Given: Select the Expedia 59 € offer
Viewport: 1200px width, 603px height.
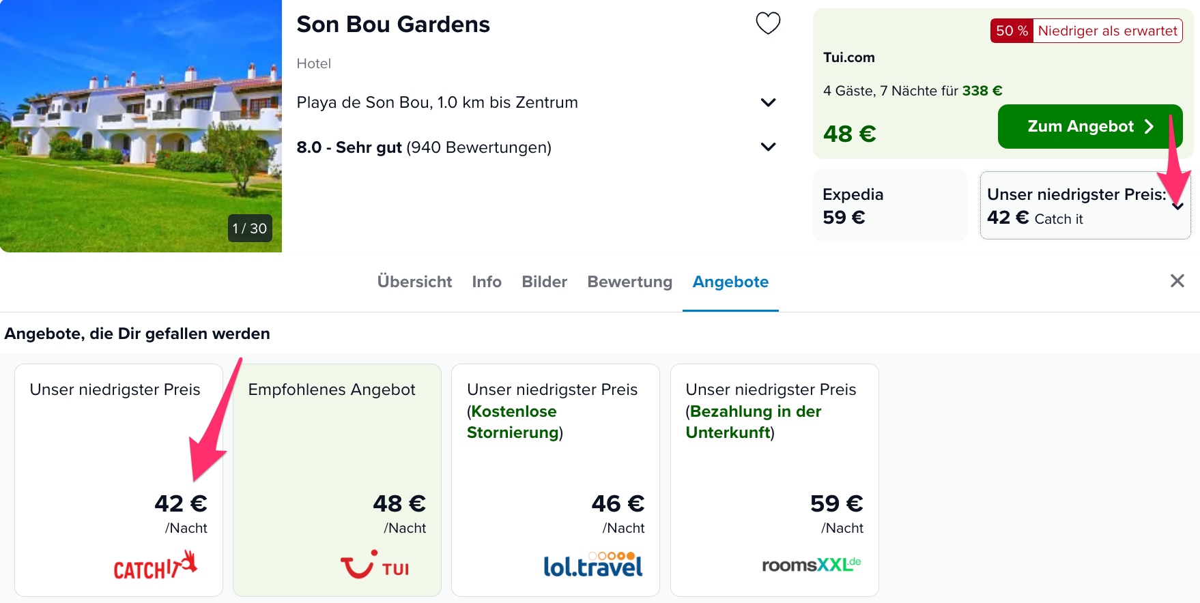Looking at the screenshot, I should click(889, 205).
